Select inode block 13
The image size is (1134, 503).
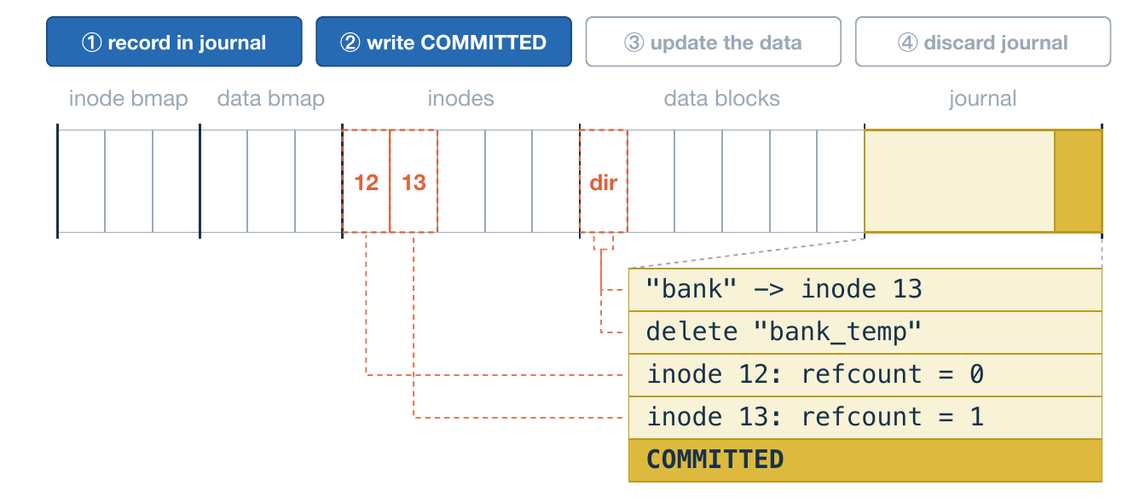pos(414,182)
